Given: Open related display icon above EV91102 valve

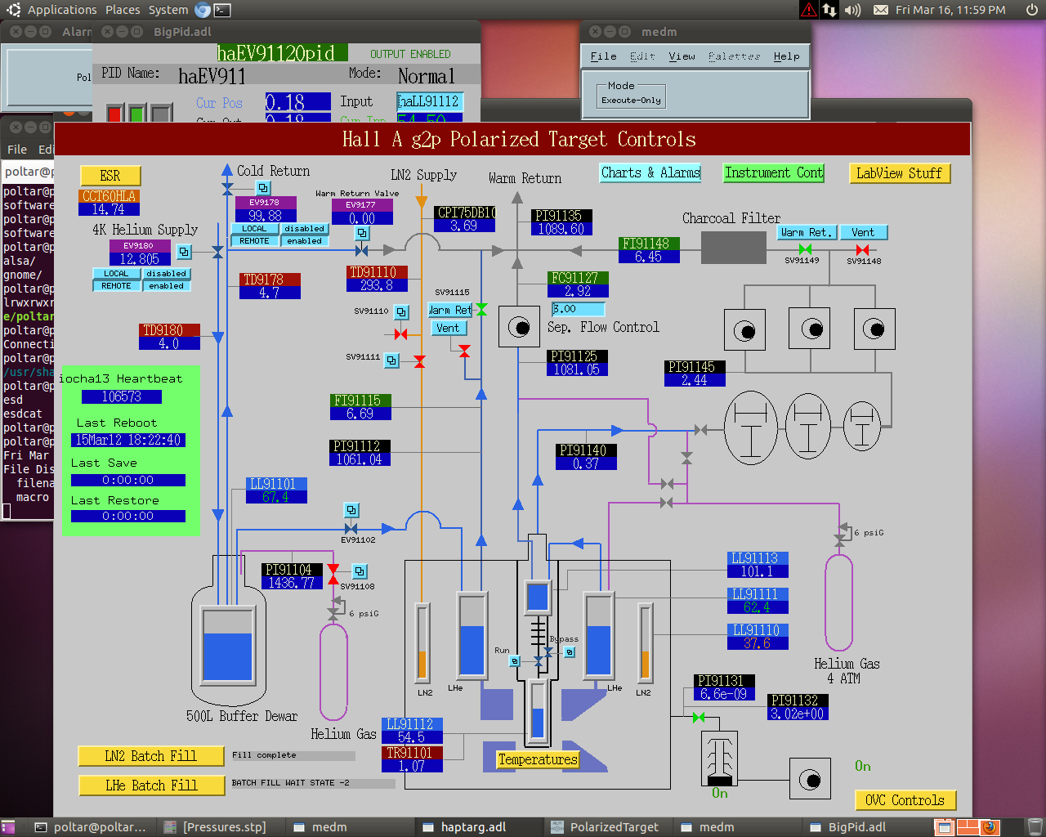Looking at the screenshot, I should (351, 510).
